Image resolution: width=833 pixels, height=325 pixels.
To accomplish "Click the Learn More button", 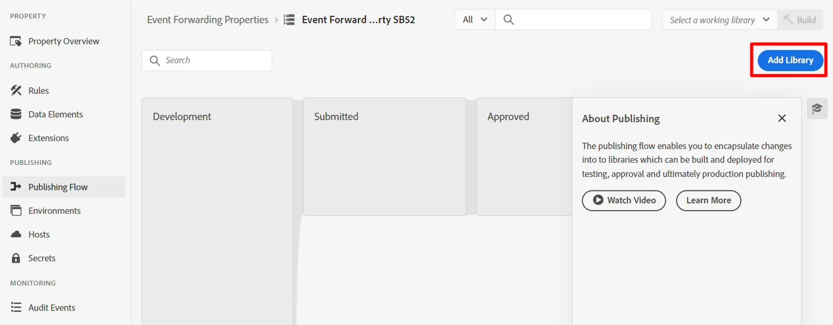I will point(708,200).
